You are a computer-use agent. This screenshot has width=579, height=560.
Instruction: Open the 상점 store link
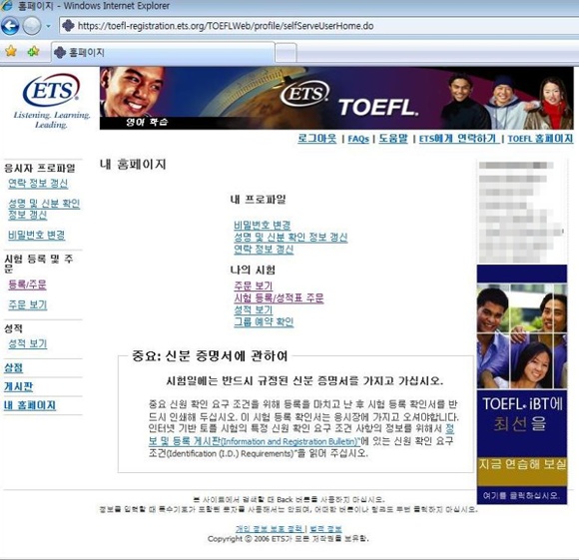14,367
